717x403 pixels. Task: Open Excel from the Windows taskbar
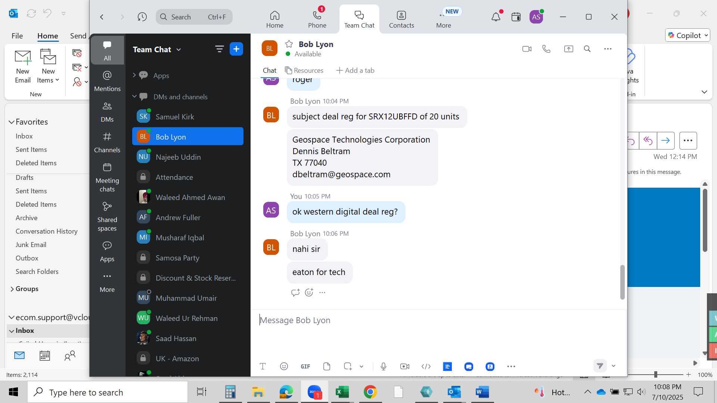[342, 392]
